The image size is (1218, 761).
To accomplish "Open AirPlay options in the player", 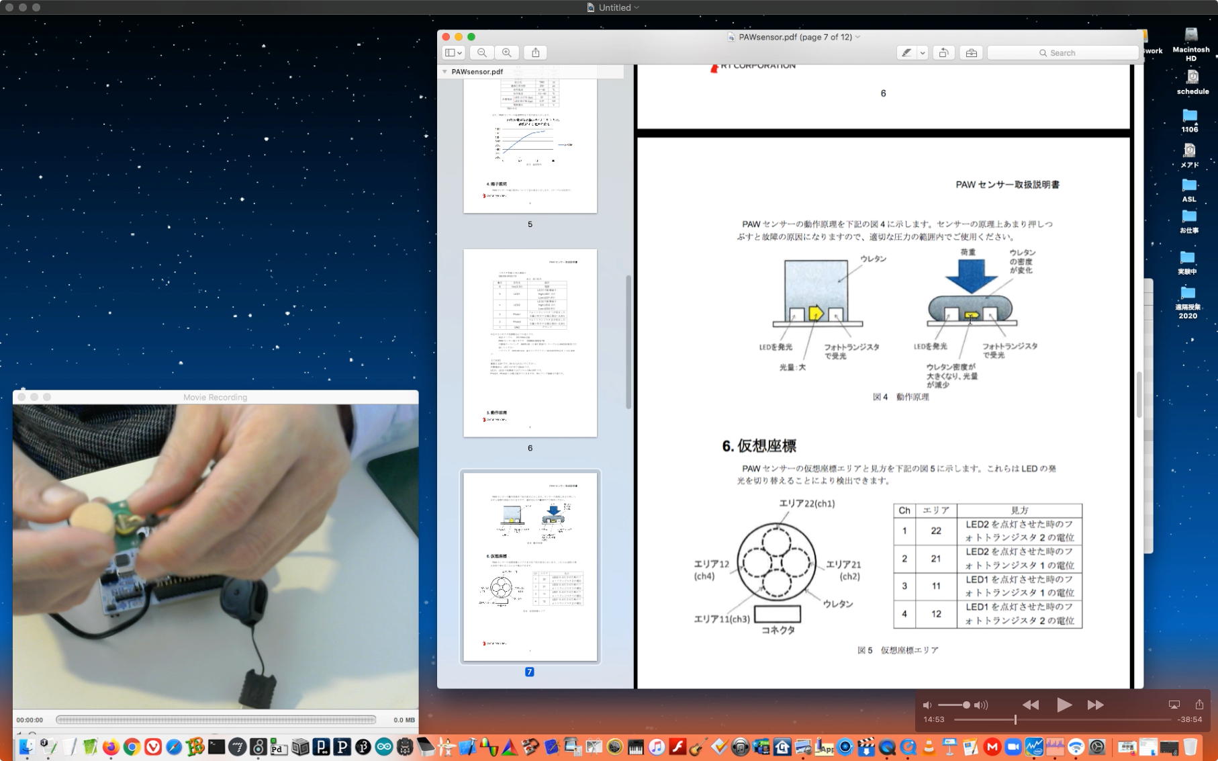I will 1174,705.
